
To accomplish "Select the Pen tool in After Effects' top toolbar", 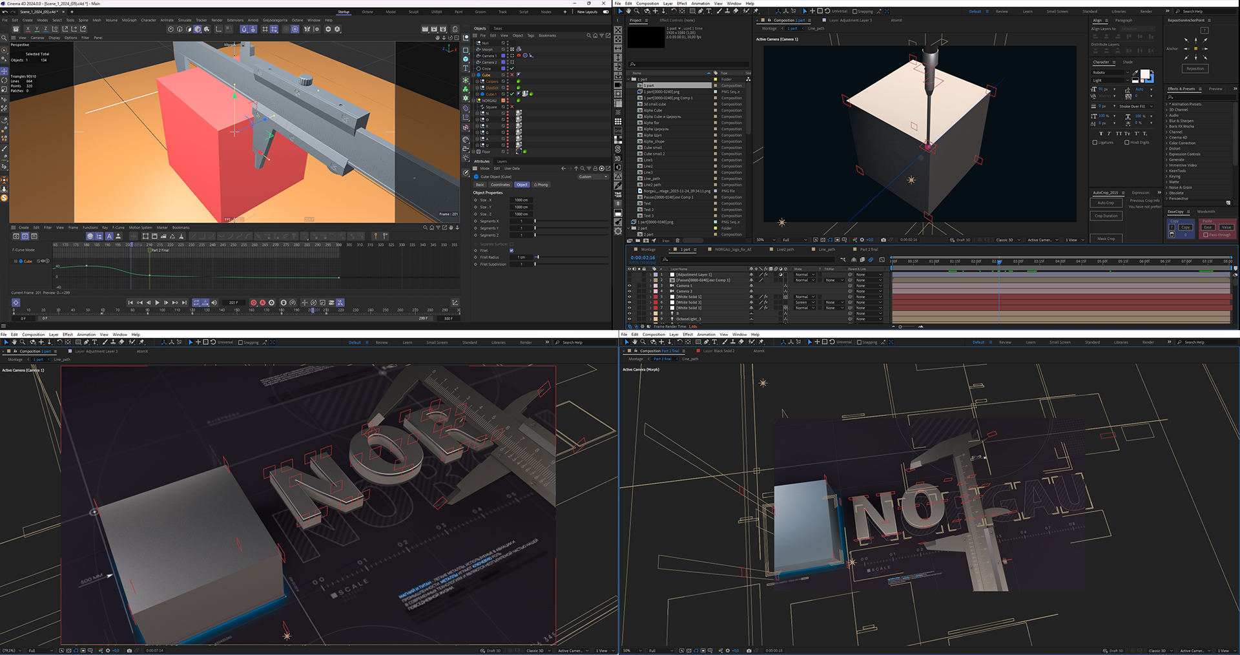I will [701, 11].
